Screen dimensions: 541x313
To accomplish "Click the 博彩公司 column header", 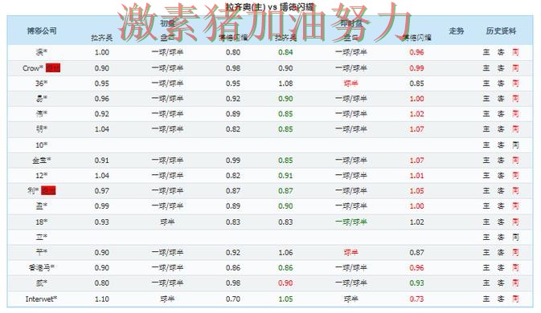I will click(x=42, y=31).
